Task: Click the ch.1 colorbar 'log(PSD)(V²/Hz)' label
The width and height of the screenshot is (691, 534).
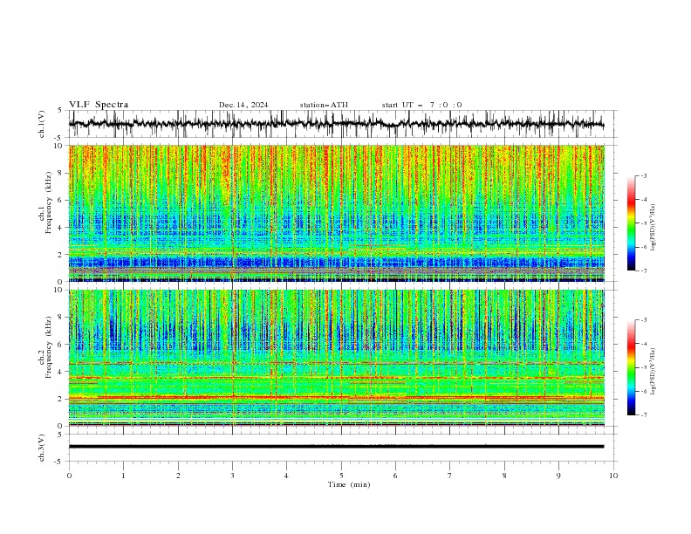Action: click(653, 228)
